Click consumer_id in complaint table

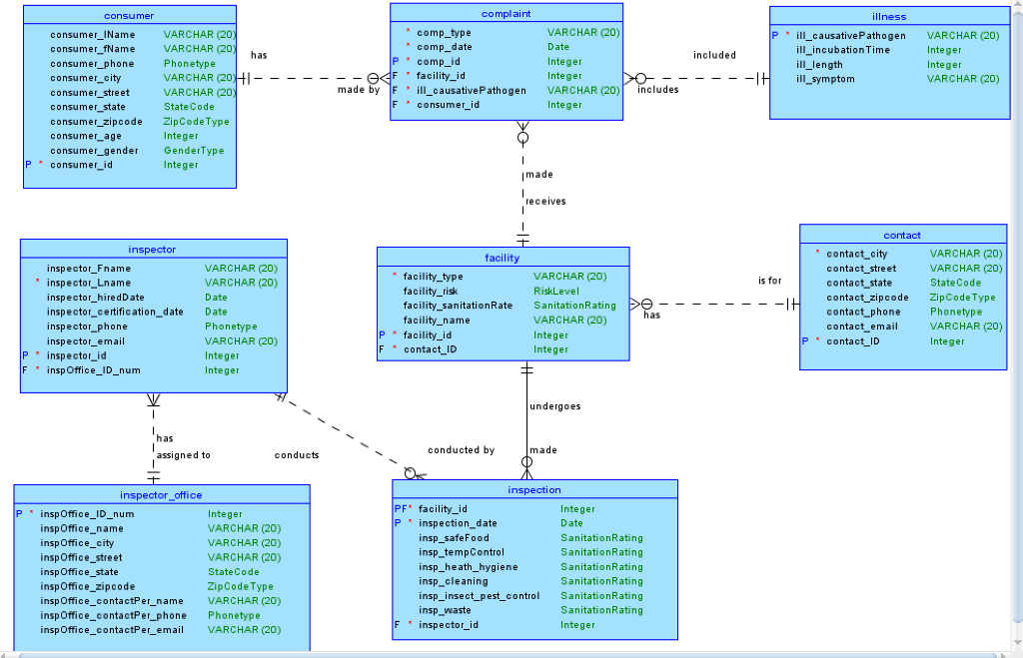point(448,105)
